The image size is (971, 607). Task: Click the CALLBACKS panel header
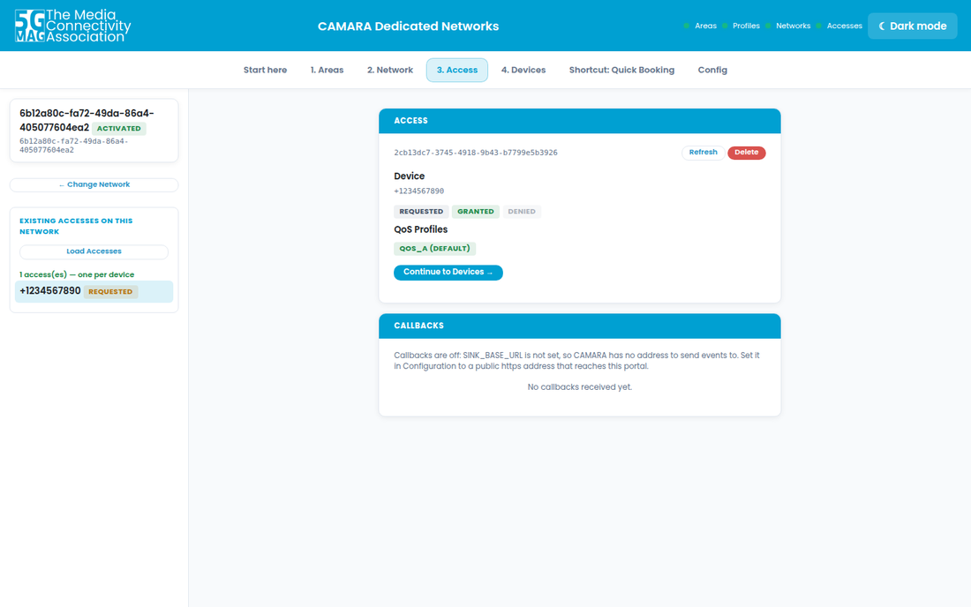[x=580, y=326]
